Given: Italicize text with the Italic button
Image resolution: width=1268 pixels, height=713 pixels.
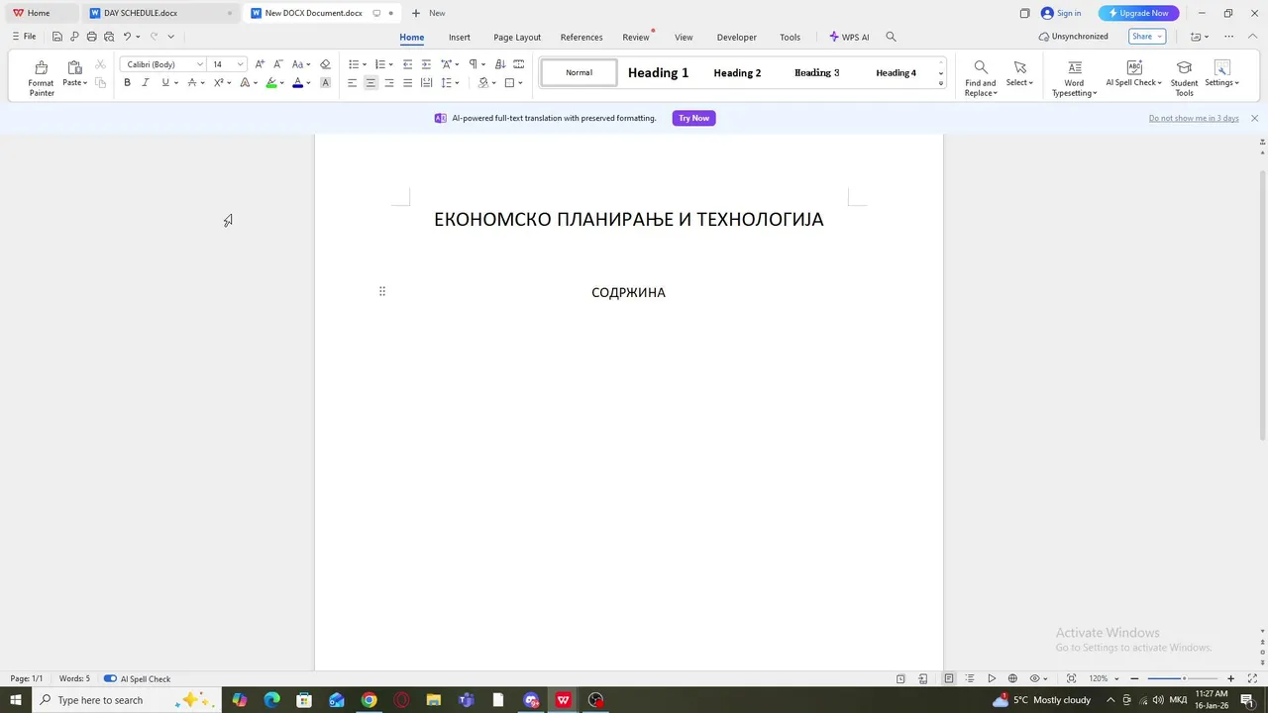Looking at the screenshot, I should pos(146,83).
